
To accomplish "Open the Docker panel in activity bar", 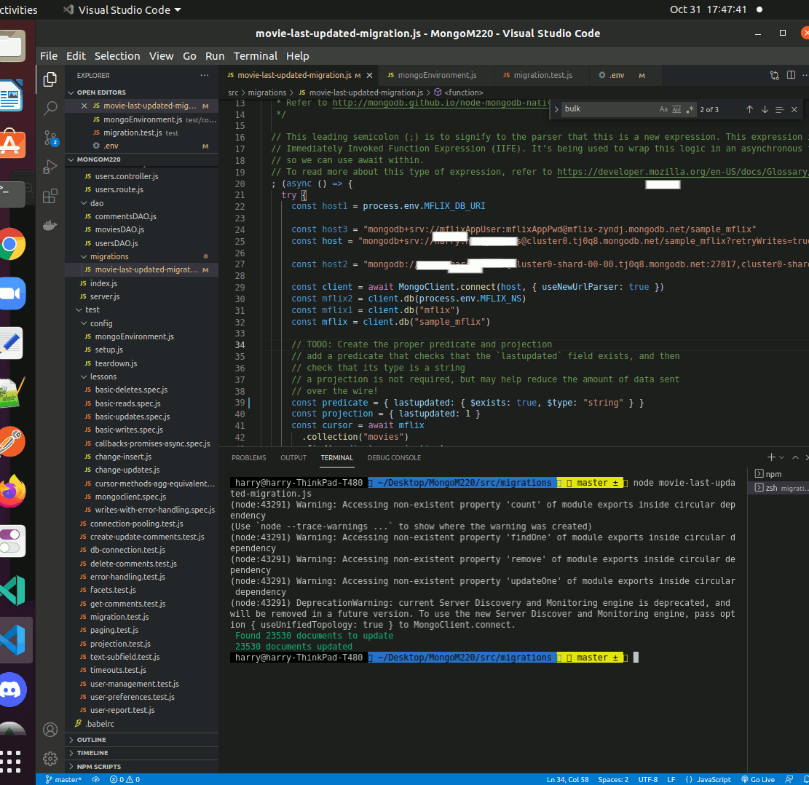I will click(x=50, y=225).
